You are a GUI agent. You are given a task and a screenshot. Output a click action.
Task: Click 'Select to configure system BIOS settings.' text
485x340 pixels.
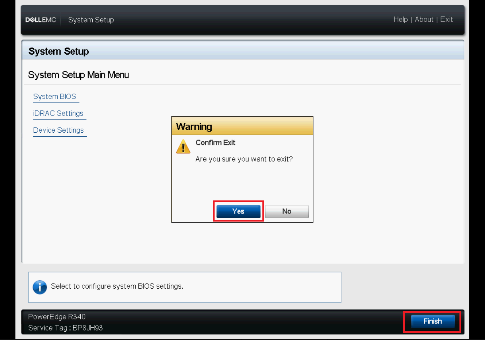click(x=117, y=286)
